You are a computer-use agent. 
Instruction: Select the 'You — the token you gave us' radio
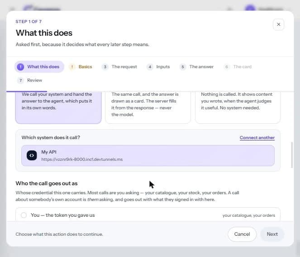pos(24,215)
